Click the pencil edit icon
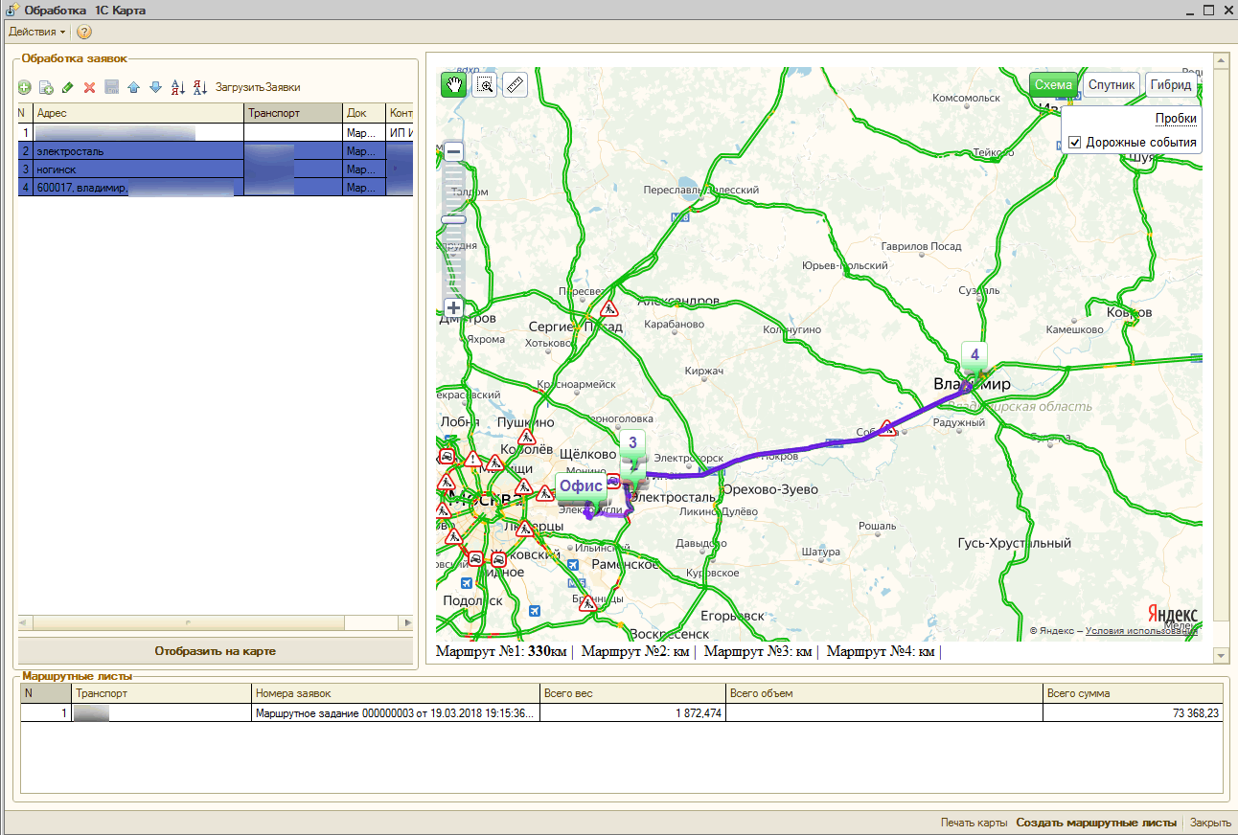This screenshot has width=1238, height=835. click(x=67, y=87)
